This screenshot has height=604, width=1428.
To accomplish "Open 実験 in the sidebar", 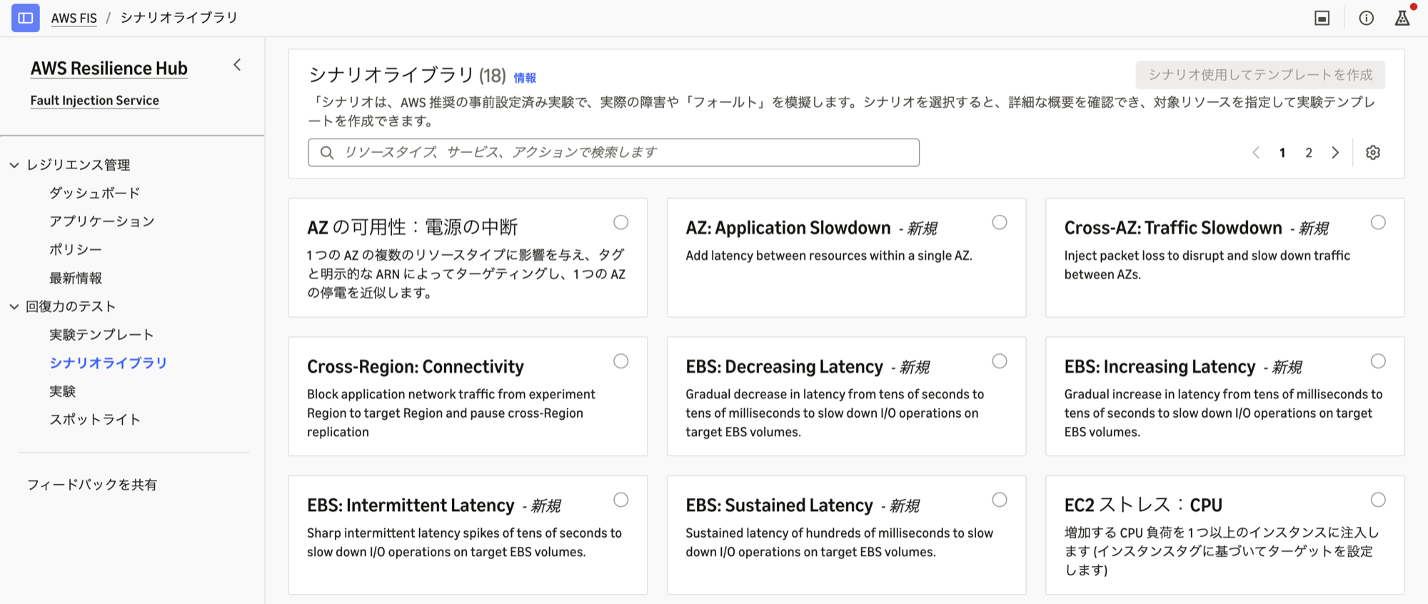I will (62, 391).
